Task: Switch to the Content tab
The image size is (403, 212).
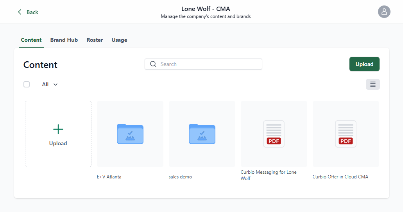Action: tap(31, 40)
